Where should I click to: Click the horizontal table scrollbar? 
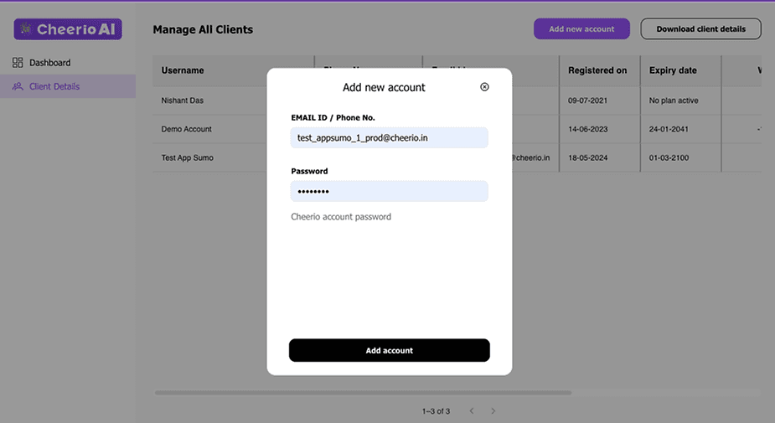tap(364, 393)
